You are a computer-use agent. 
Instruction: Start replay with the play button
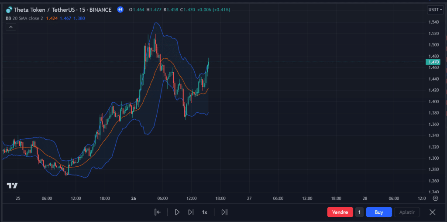point(177,212)
